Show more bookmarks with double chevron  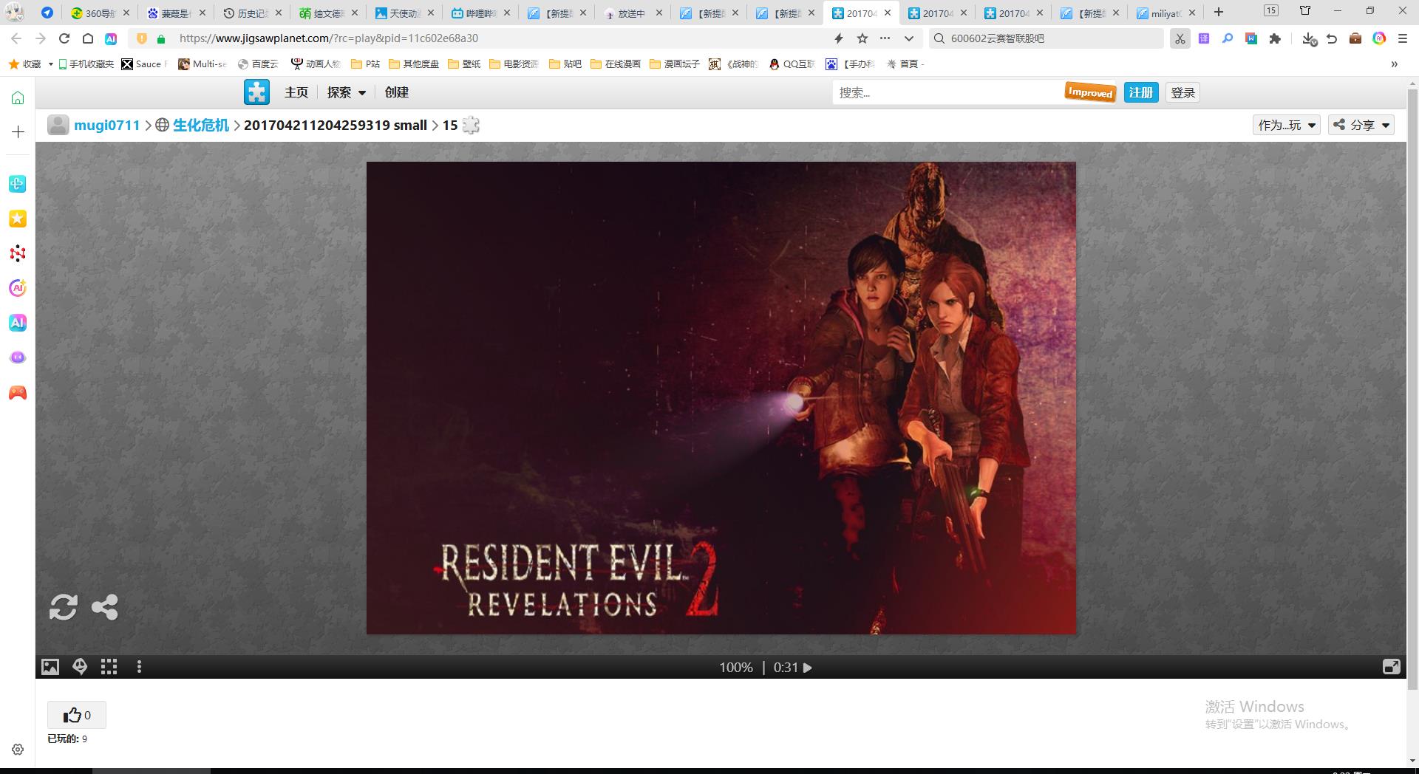[x=1394, y=64]
